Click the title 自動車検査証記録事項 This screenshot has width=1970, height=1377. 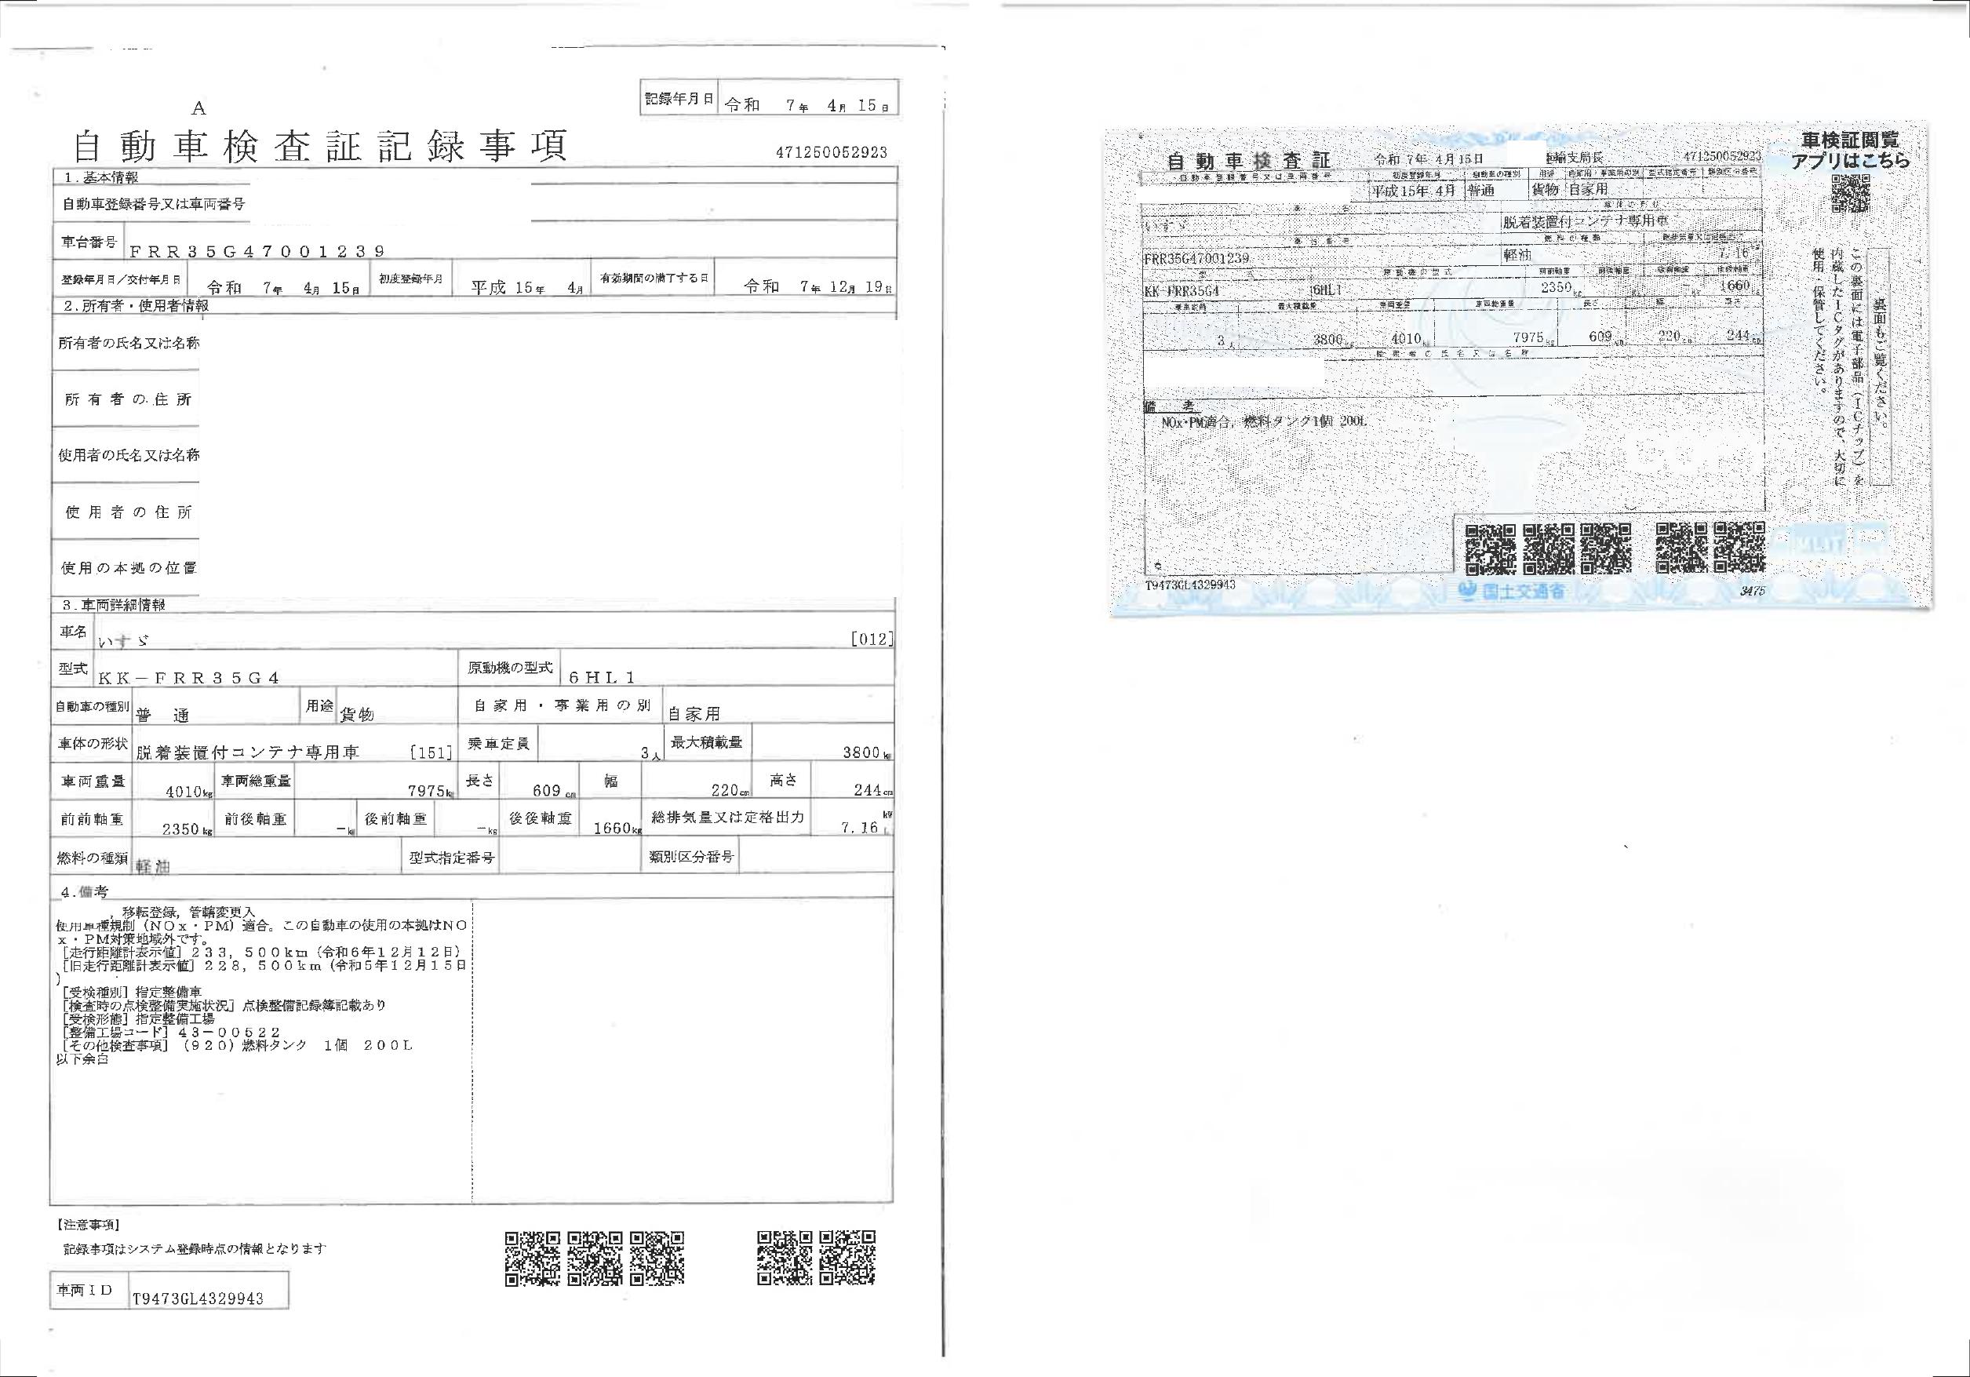click(x=321, y=146)
